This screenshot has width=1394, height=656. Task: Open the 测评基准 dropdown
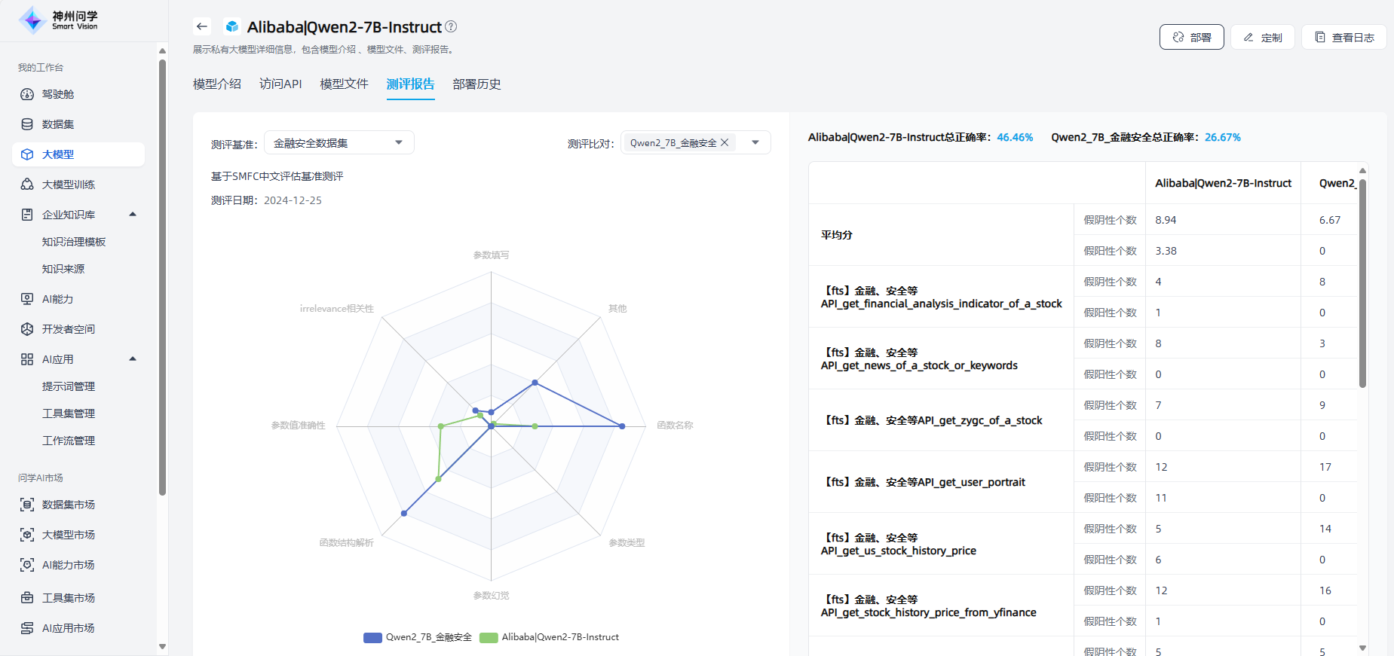pyautogui.click(x=339, y=142)
